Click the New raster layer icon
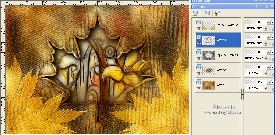 point(195,13)
